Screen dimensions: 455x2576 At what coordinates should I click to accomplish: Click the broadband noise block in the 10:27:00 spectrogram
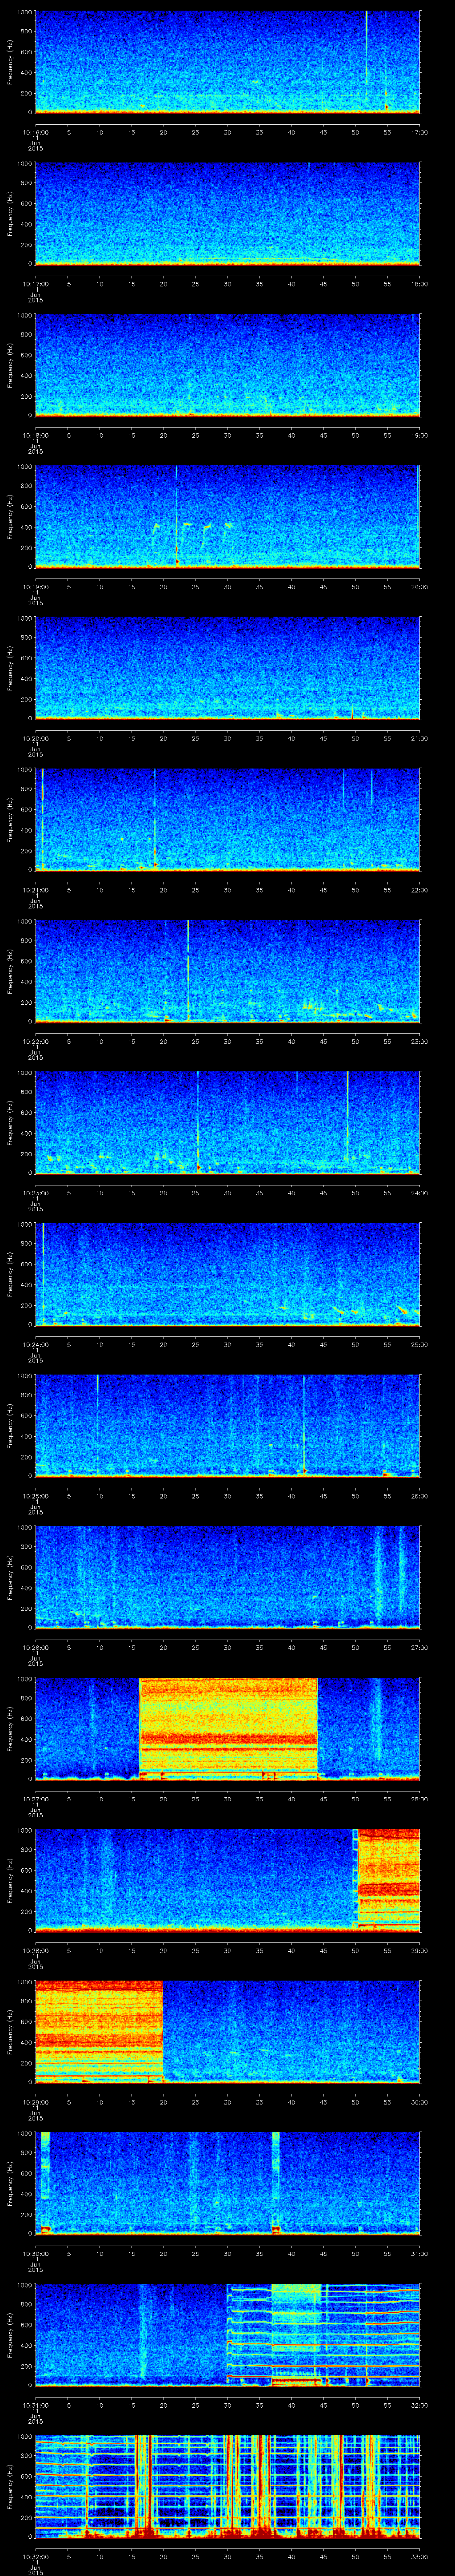coord(228,1726)
